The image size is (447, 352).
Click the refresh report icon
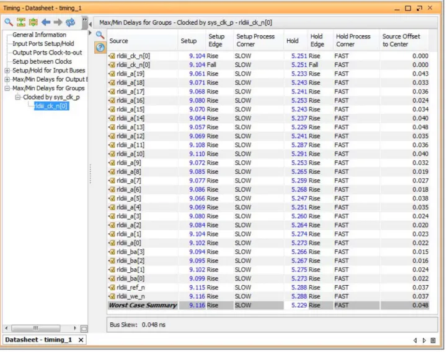70,22
